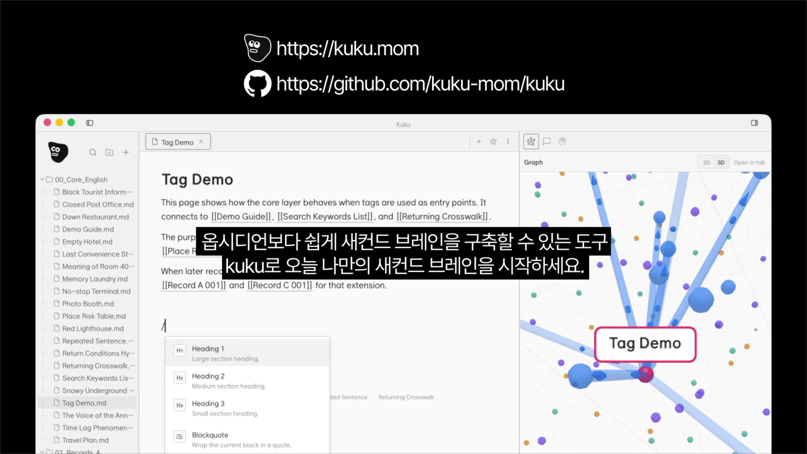The width and height of the screenshot is (807, 454).
Task: Expand the 01_Records_A folder
Action: [x=42, y=451]
